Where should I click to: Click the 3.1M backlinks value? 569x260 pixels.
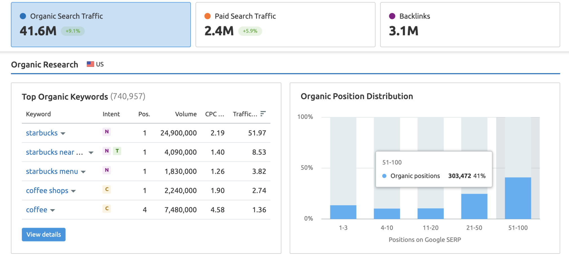pyautogui.click(x=403, y=31)
